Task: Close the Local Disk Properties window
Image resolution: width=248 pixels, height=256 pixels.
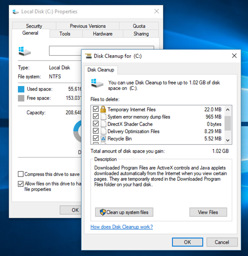Action: click(x=157, y=11)
